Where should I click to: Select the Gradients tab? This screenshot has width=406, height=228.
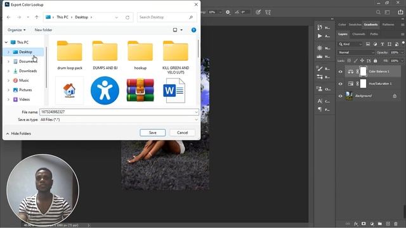coord(370,25)
